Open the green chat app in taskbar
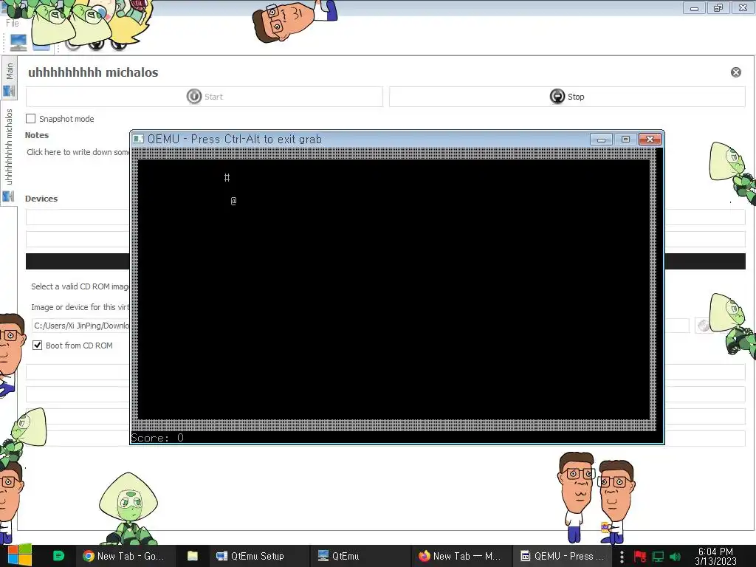Viewport: 756px width, 567px height. [x=58, y=556]
